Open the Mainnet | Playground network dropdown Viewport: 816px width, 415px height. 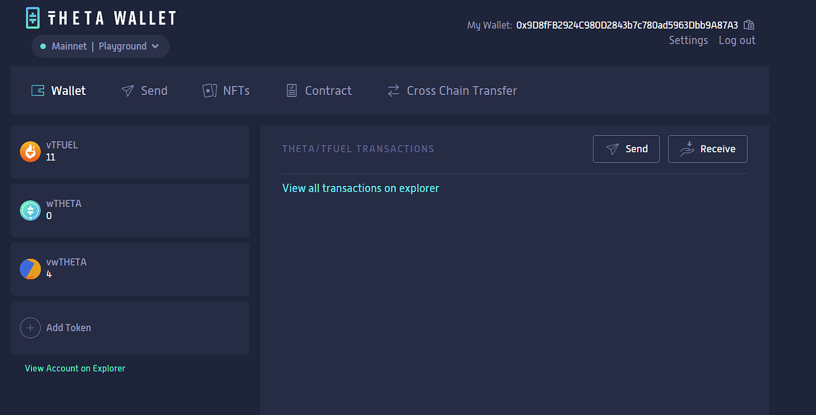click(100, 46)
